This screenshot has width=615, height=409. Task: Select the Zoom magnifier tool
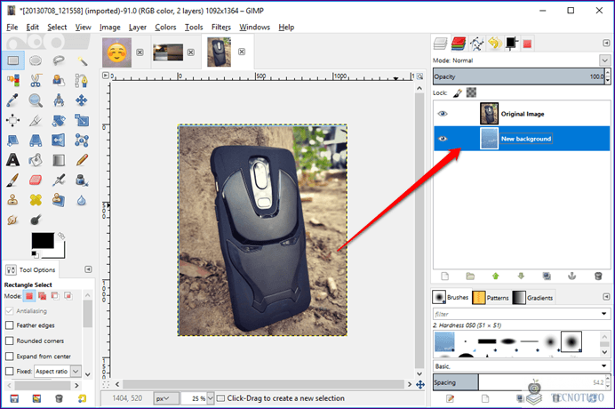(x=36, y=100)
